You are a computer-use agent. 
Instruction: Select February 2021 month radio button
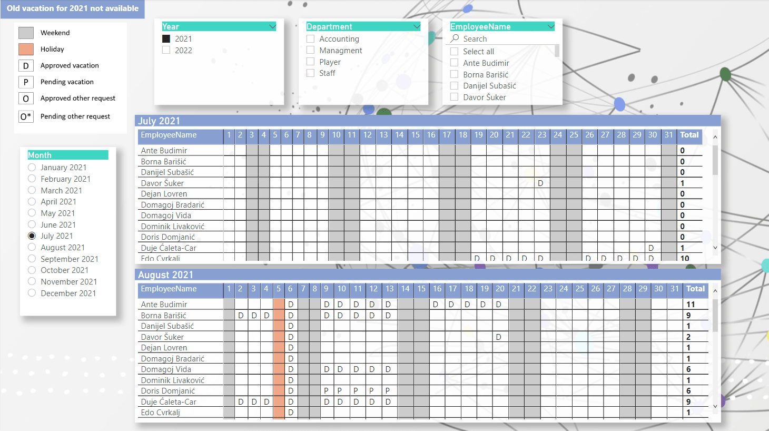32,179
